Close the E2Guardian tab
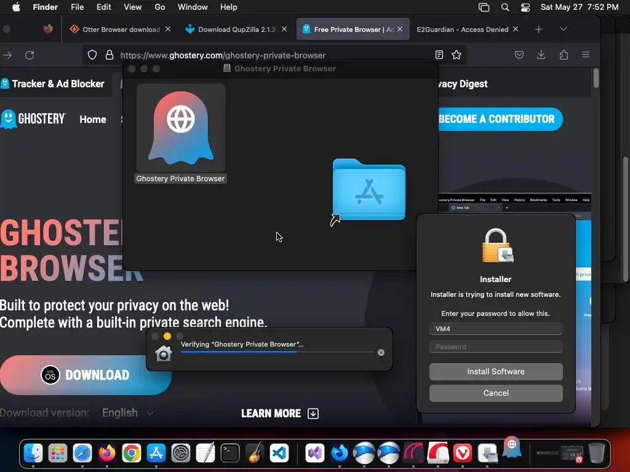630x472 pixels. click(x=516, y=29)
